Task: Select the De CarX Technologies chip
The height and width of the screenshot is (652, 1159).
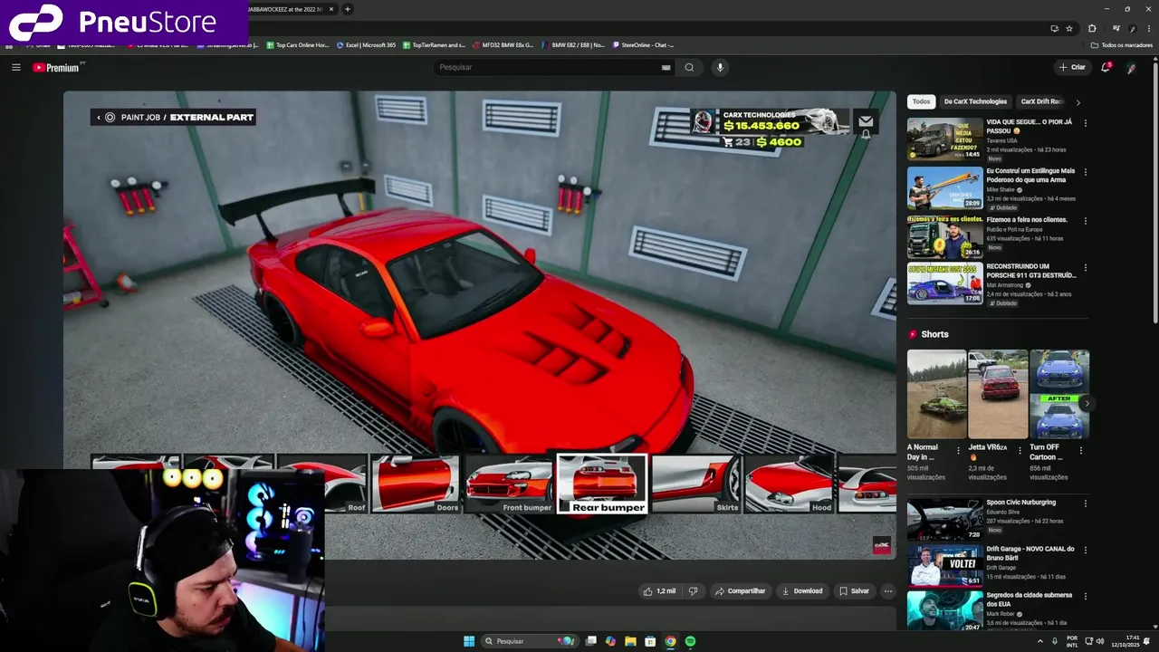Action: [x=975, y=101]
